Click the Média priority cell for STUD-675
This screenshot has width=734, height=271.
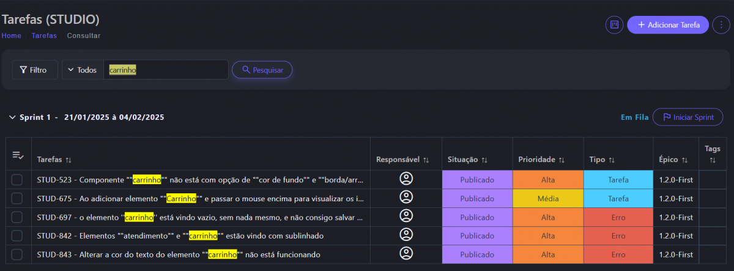[547, 198]
